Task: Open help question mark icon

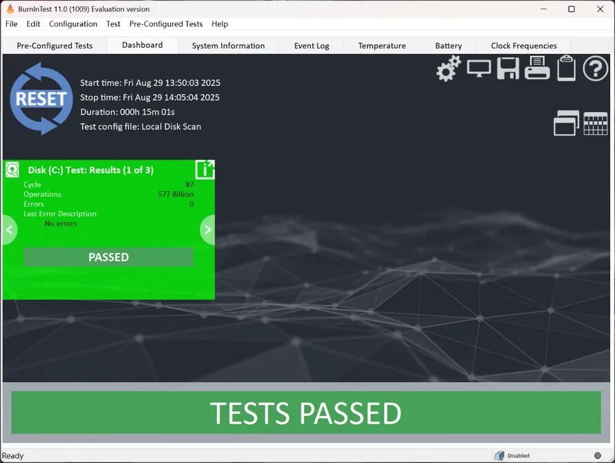Action: tap(595, 68)
